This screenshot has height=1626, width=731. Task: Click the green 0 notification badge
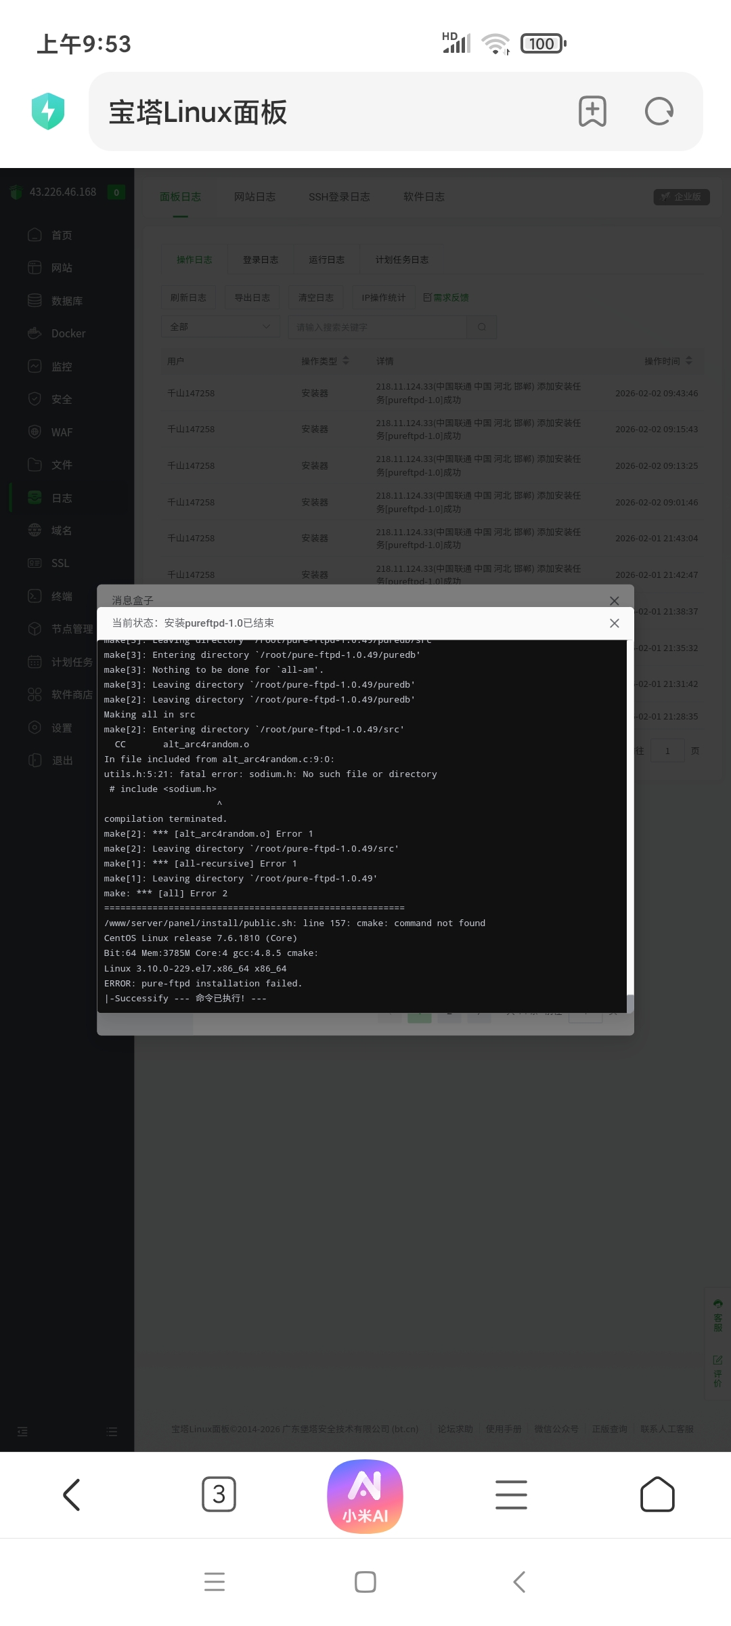pyautogui.click(x=116, y=192)
